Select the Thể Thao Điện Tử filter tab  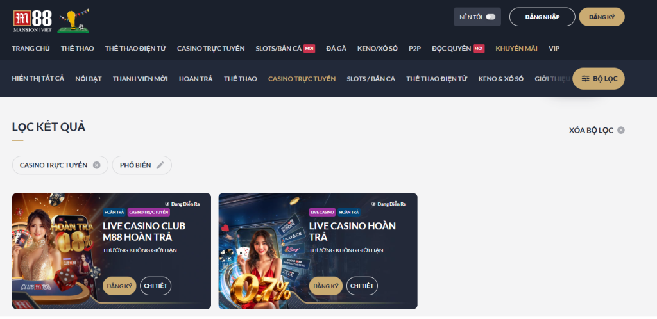[436, 79]
